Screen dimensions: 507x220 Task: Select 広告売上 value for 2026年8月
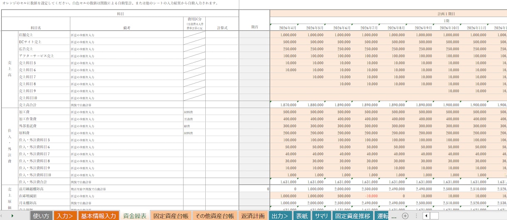pos(392,49)
